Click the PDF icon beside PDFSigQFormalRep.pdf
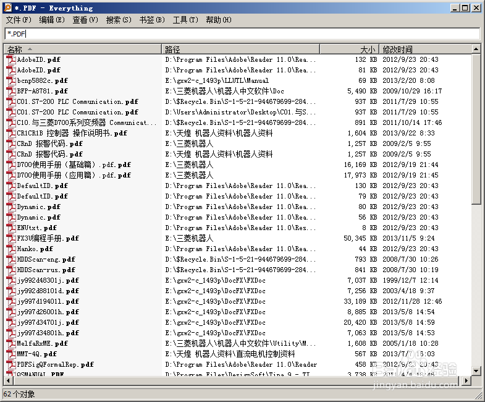 point(11,365)
